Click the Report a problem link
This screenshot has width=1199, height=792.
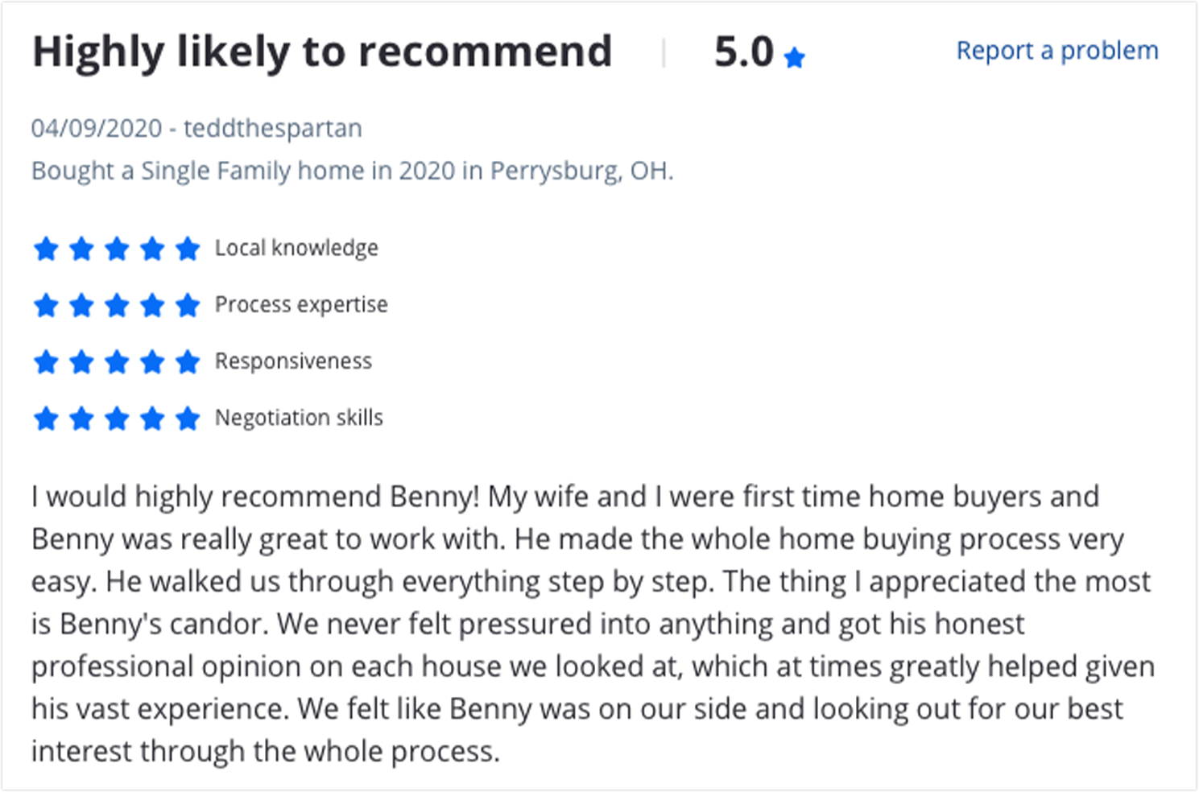pyautogui.click(x=1056, y=51)
